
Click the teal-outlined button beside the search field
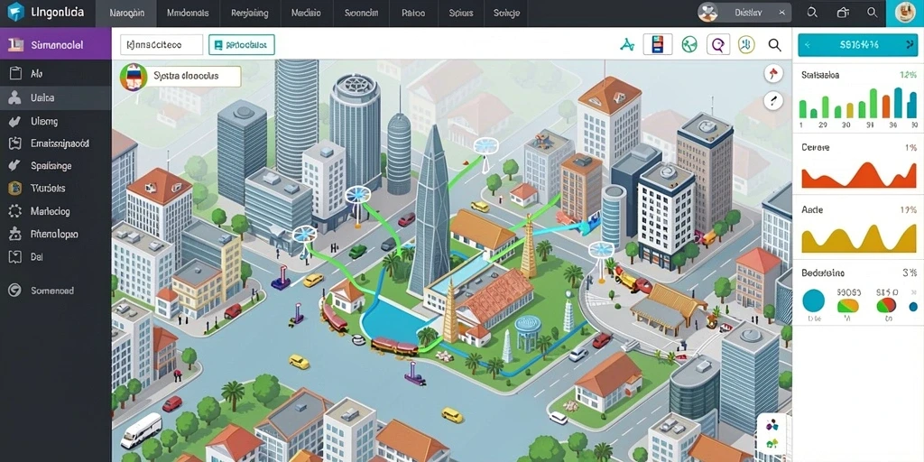pyautogui.click(x=242, y=45)
